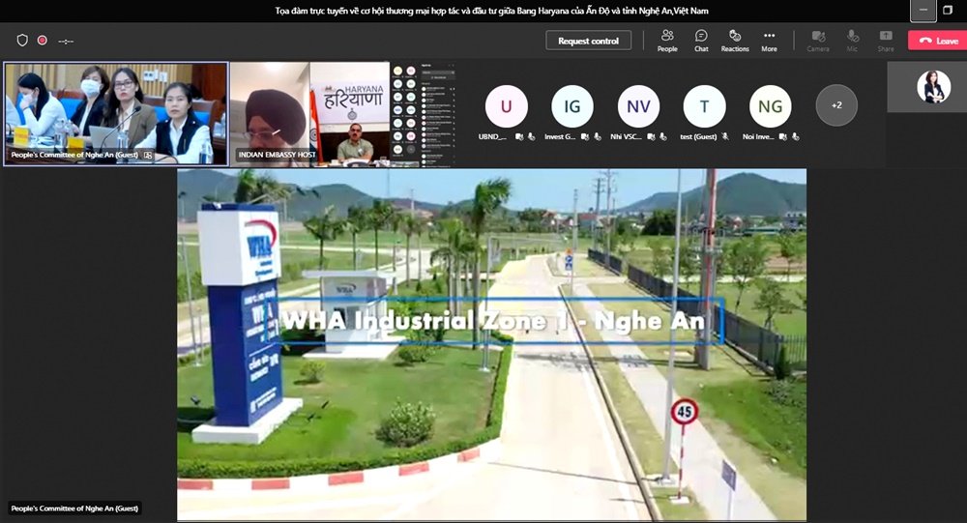Show the +2 additional participants
This screenshot has height=523, width=967.
[836, 105]
